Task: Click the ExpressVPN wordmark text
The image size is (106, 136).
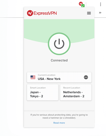Action: (x=45, y=13)
